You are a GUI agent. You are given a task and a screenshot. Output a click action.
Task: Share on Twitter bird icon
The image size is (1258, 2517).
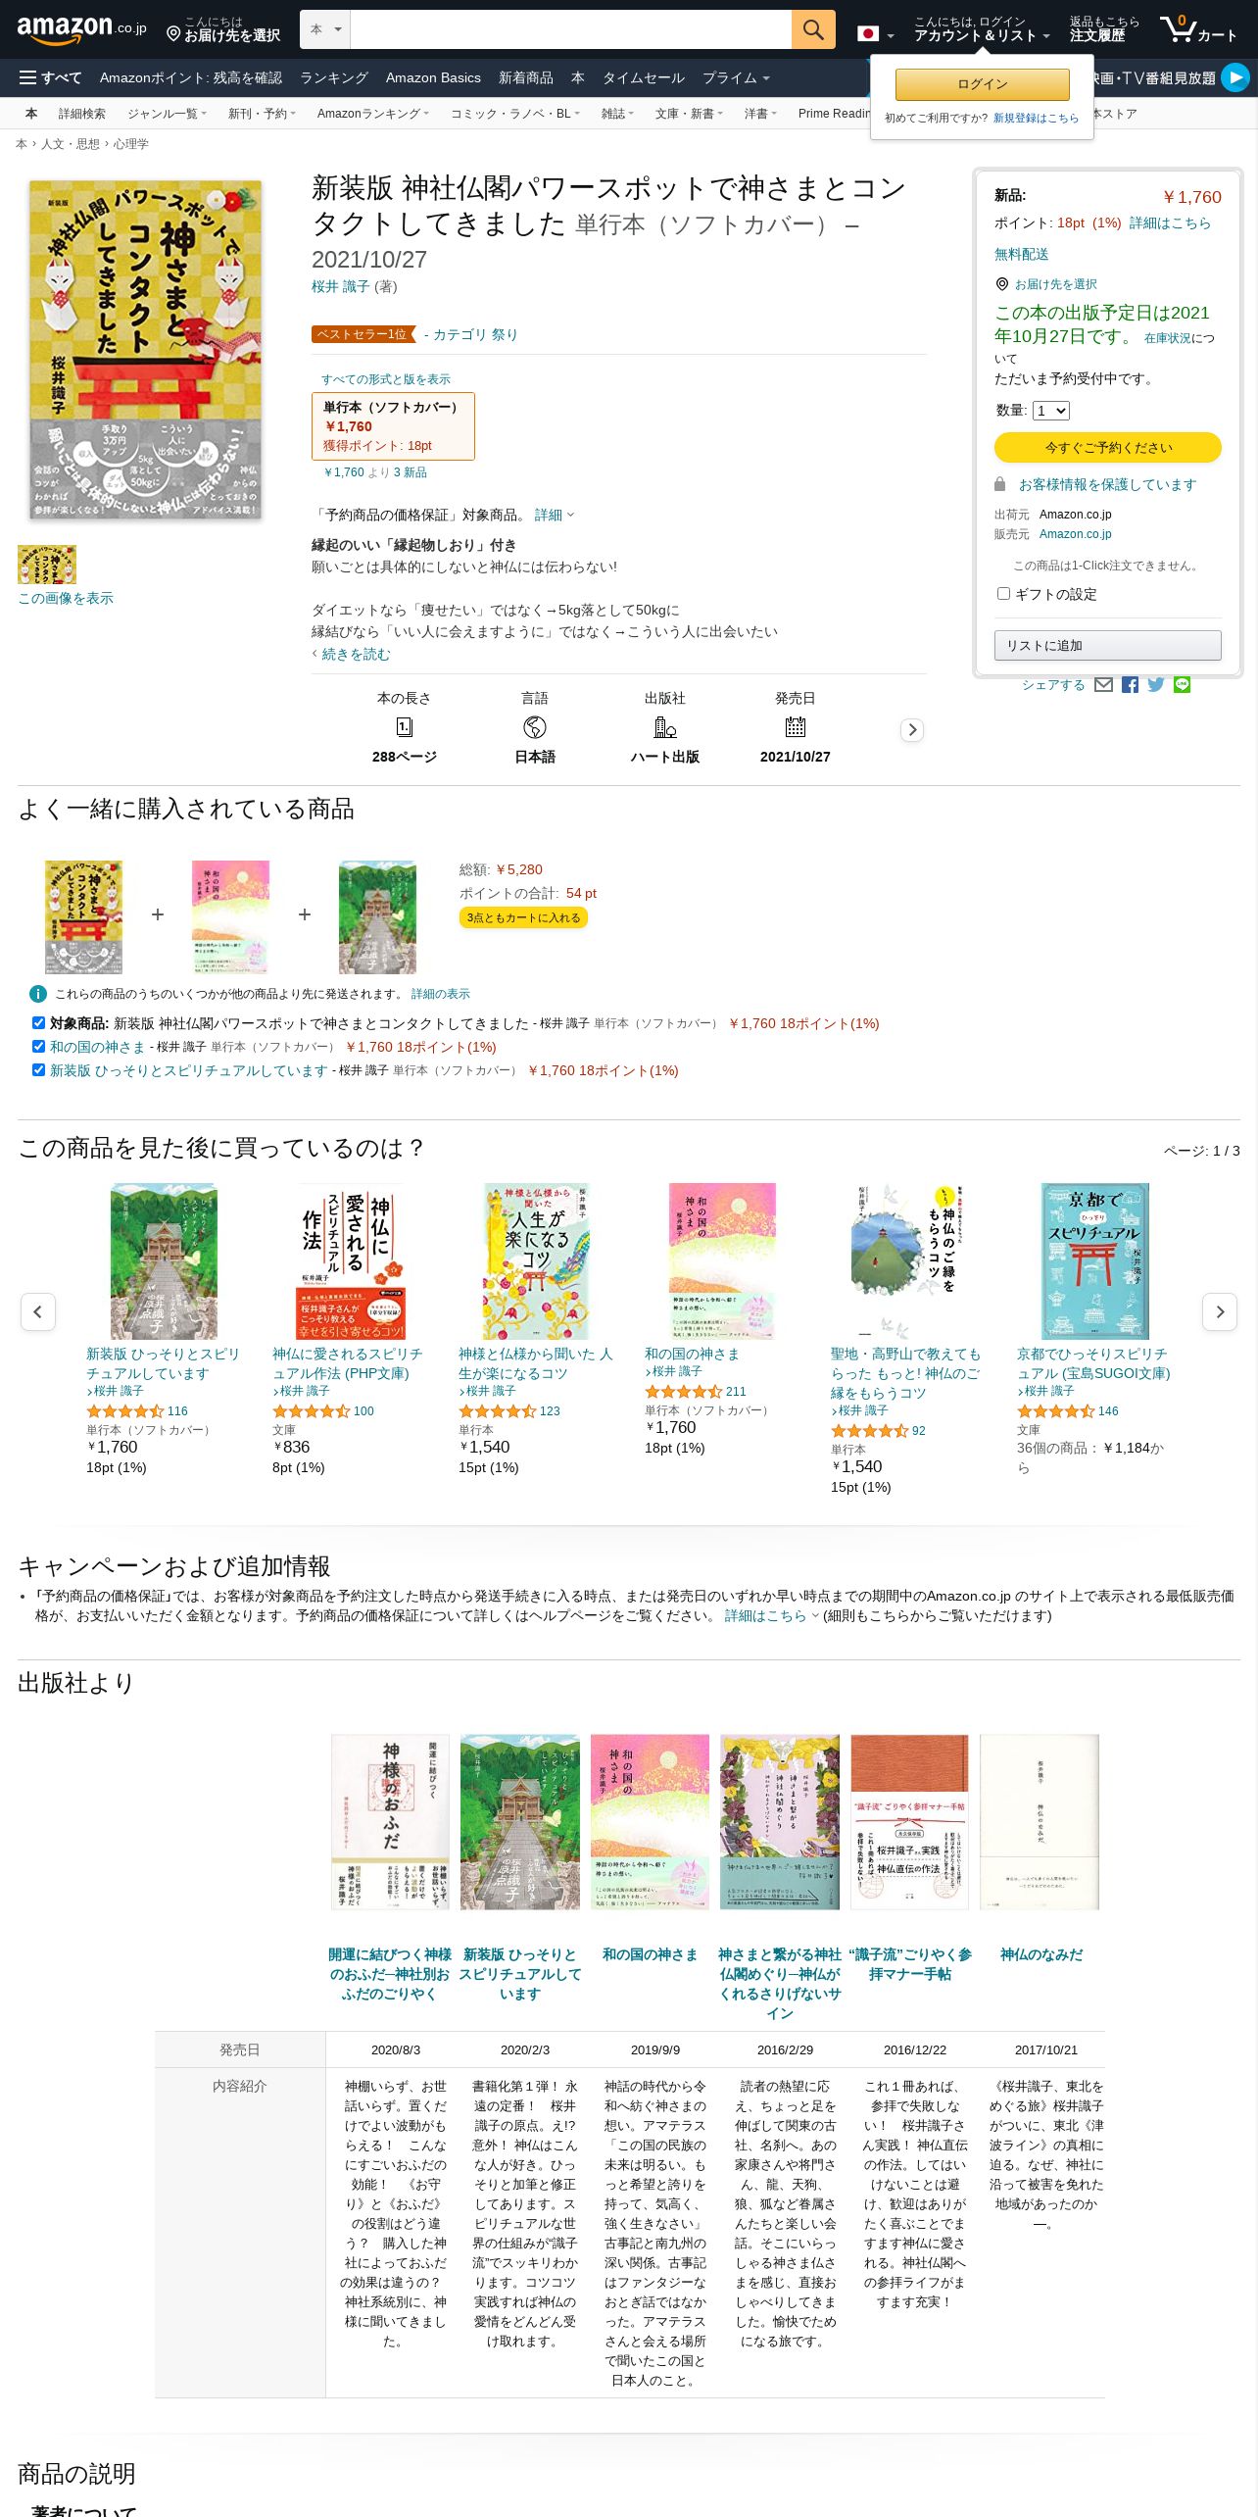[x=1156, y=685]
